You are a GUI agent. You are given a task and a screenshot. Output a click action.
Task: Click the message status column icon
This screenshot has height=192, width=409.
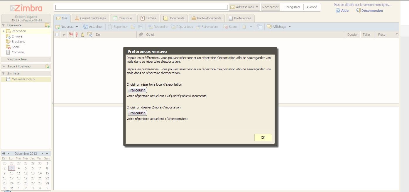coord(90,35)
